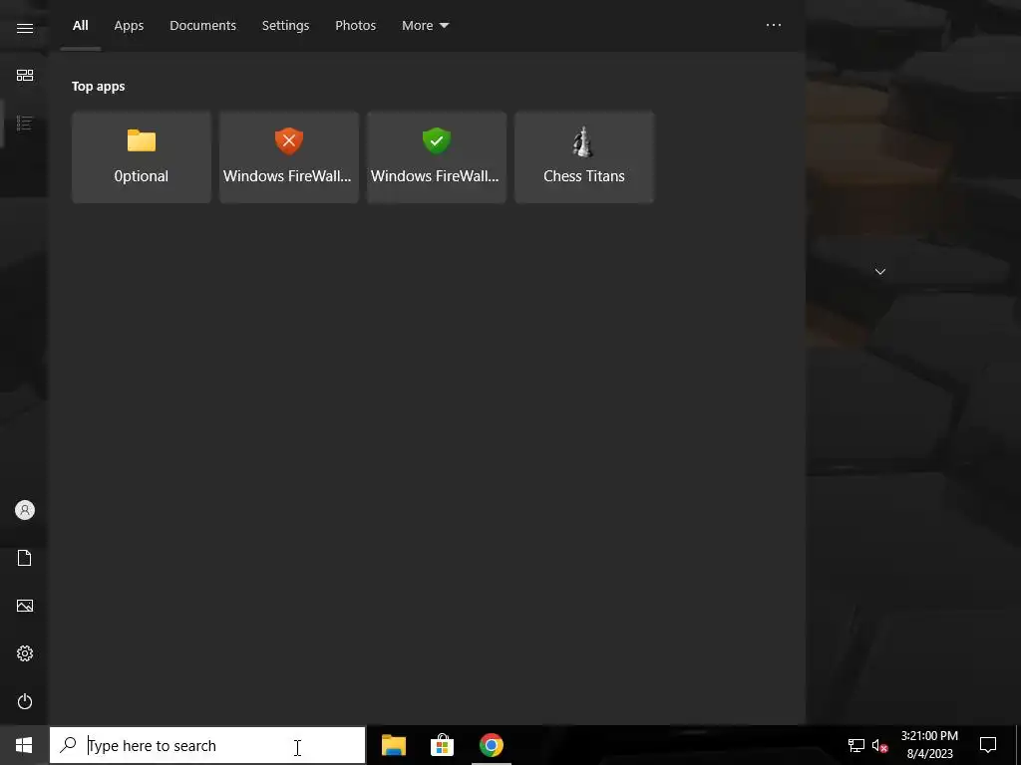Open Google Chrome from taskbar
1021x765 pixels.
tap(491, 745)
